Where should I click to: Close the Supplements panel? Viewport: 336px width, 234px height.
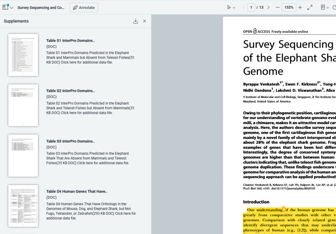(144, 21)
